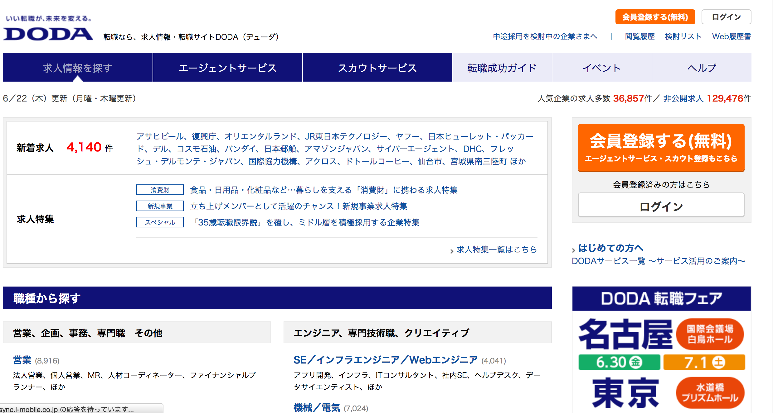The height and width of the screenshot is (413, 773).
Task: Select the 転職成功ガイド menu item
Action: coord(502,68)
